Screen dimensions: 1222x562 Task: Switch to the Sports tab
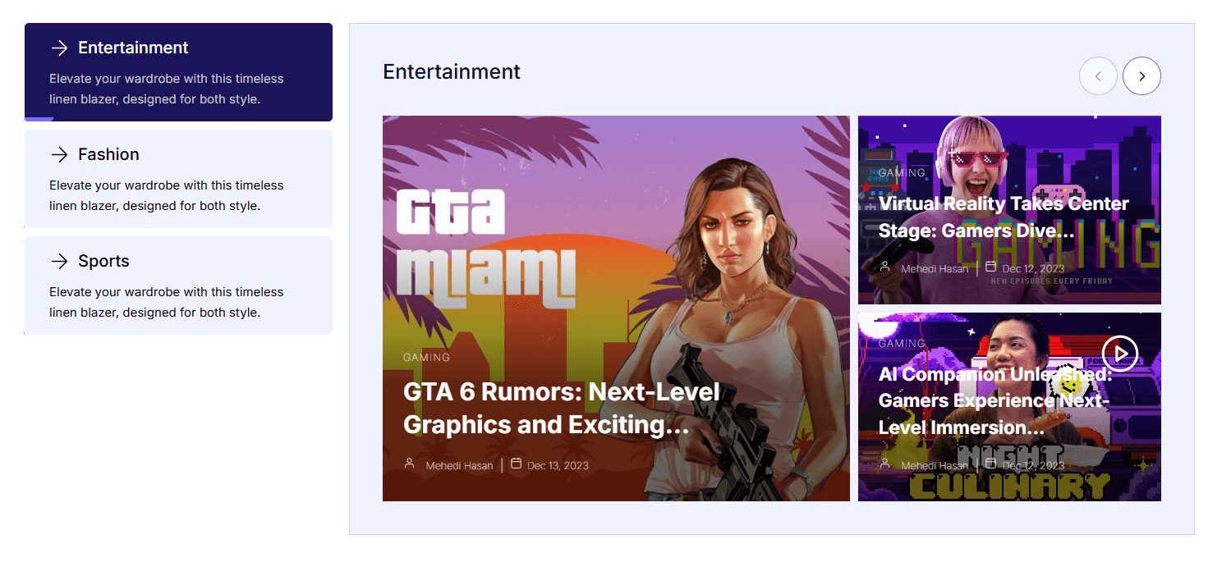click(178, 286)
